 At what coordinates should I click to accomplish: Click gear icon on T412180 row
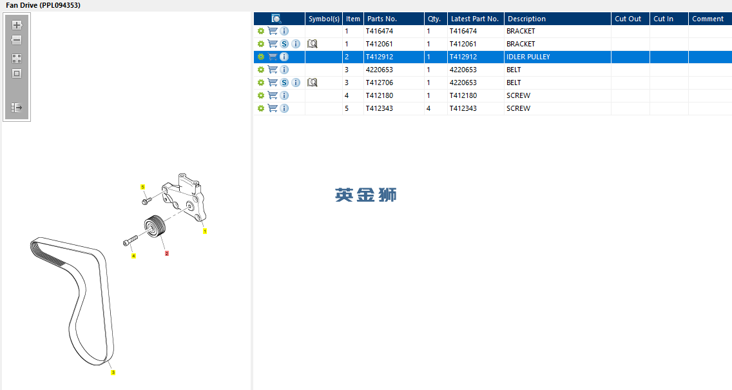[261, 95]
